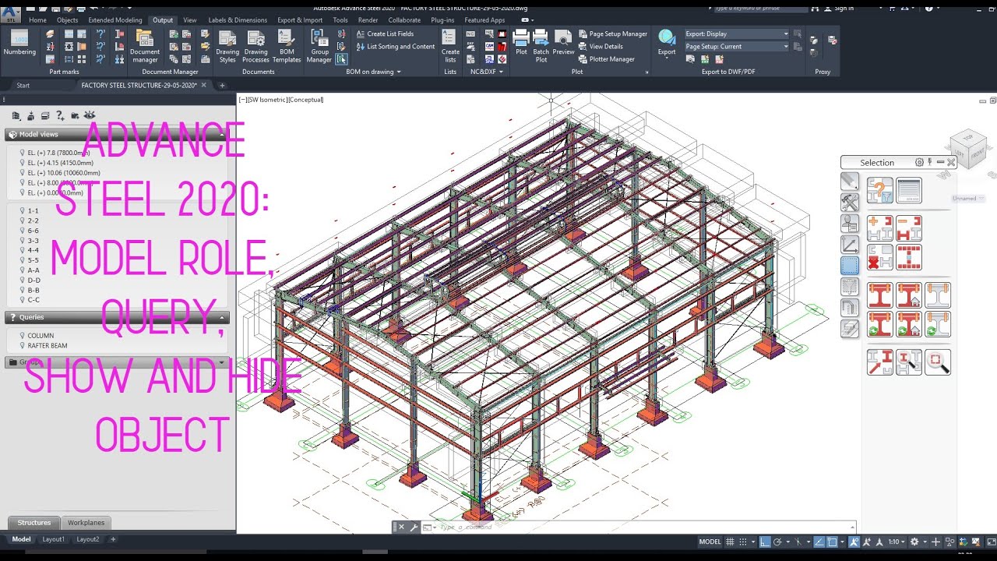Toggle visibility bulb for COLUMN query
The width and height of the screenshot is (997, 561).
(x=22, y=336)
